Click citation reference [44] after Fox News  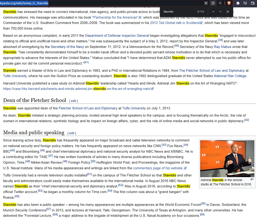(186, 145)
